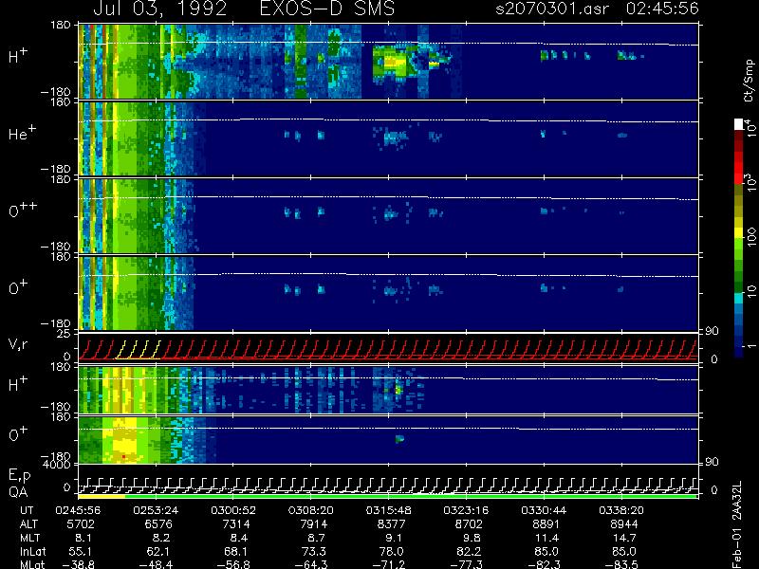Click the ALT value '5702'

click(x=81, y=524)
